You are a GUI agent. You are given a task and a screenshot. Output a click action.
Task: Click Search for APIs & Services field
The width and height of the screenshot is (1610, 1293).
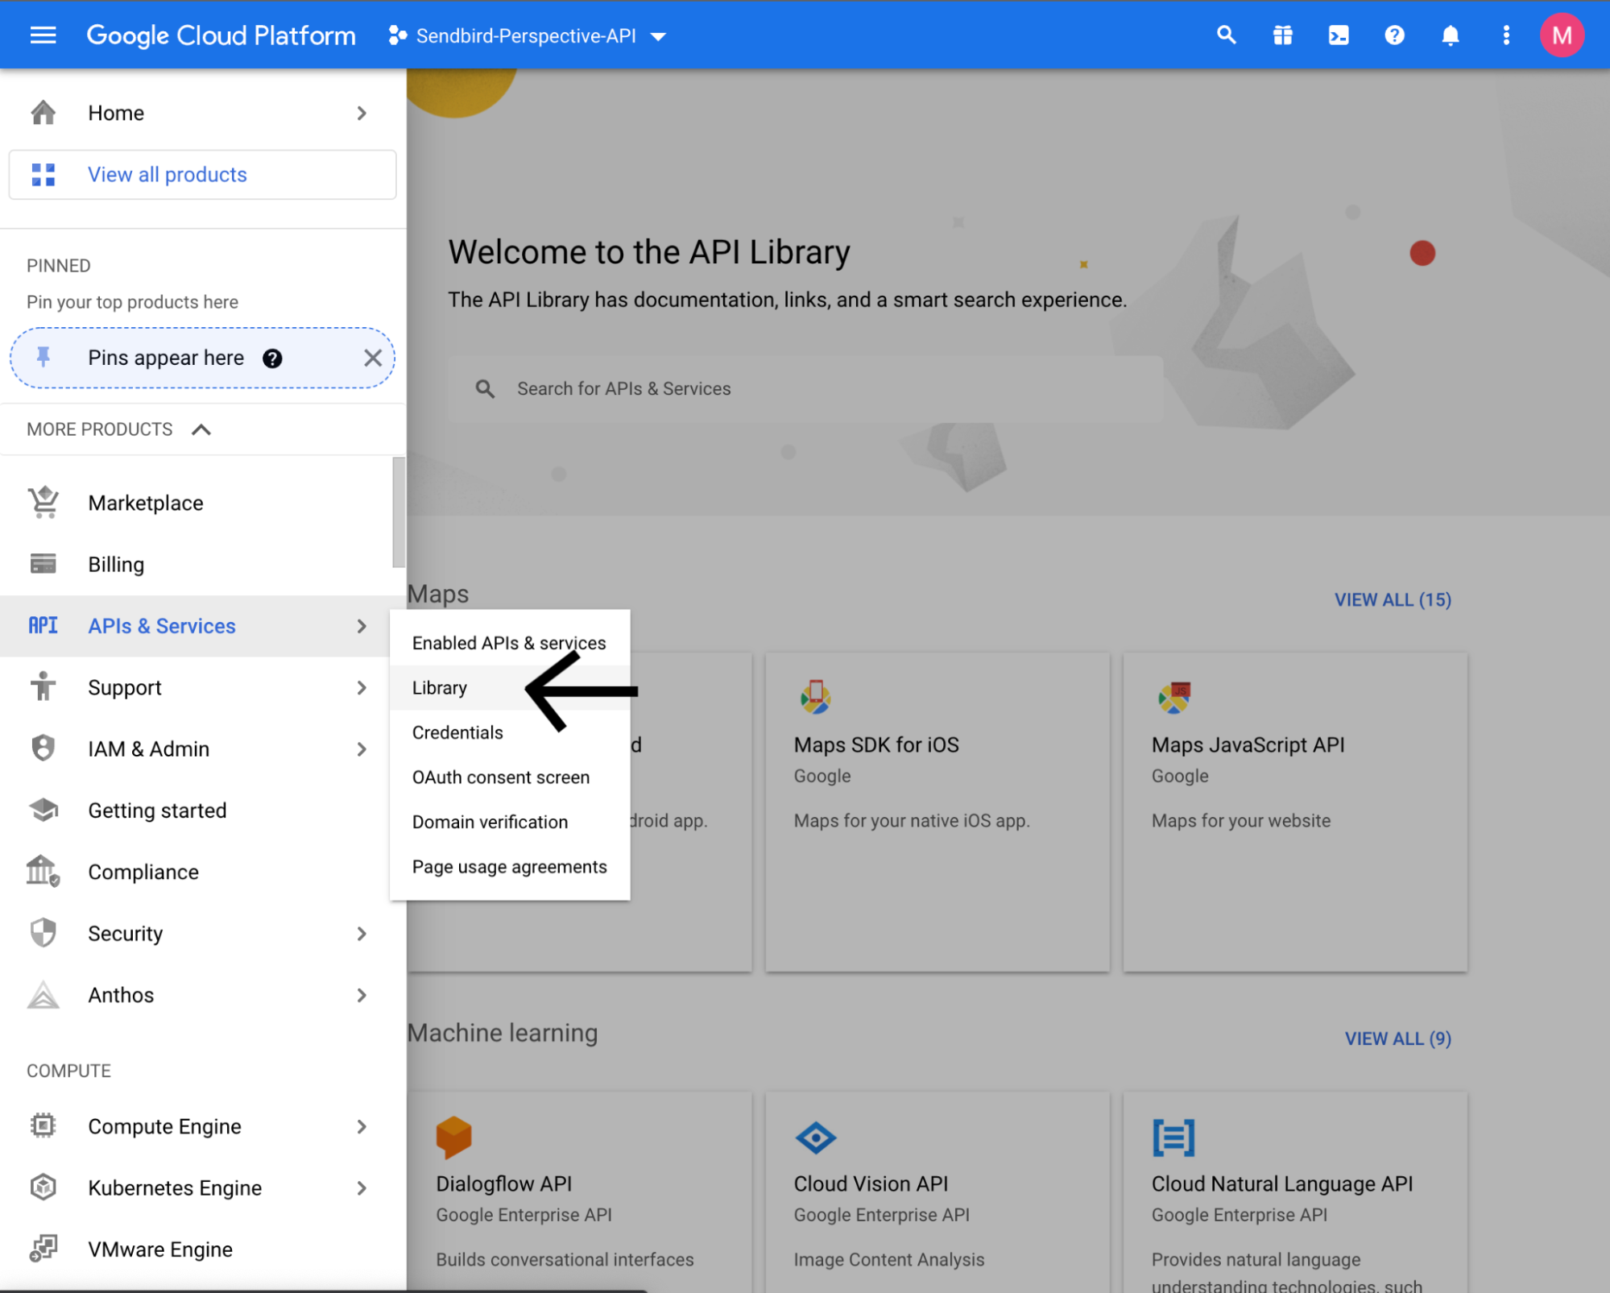click(805, 389)
